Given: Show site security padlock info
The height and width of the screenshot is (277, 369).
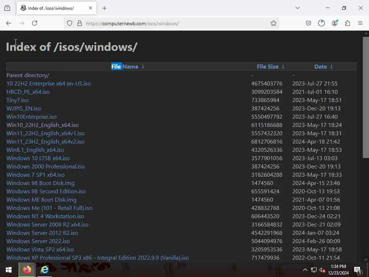Looking at the screenshot, I should pos(80,23).
